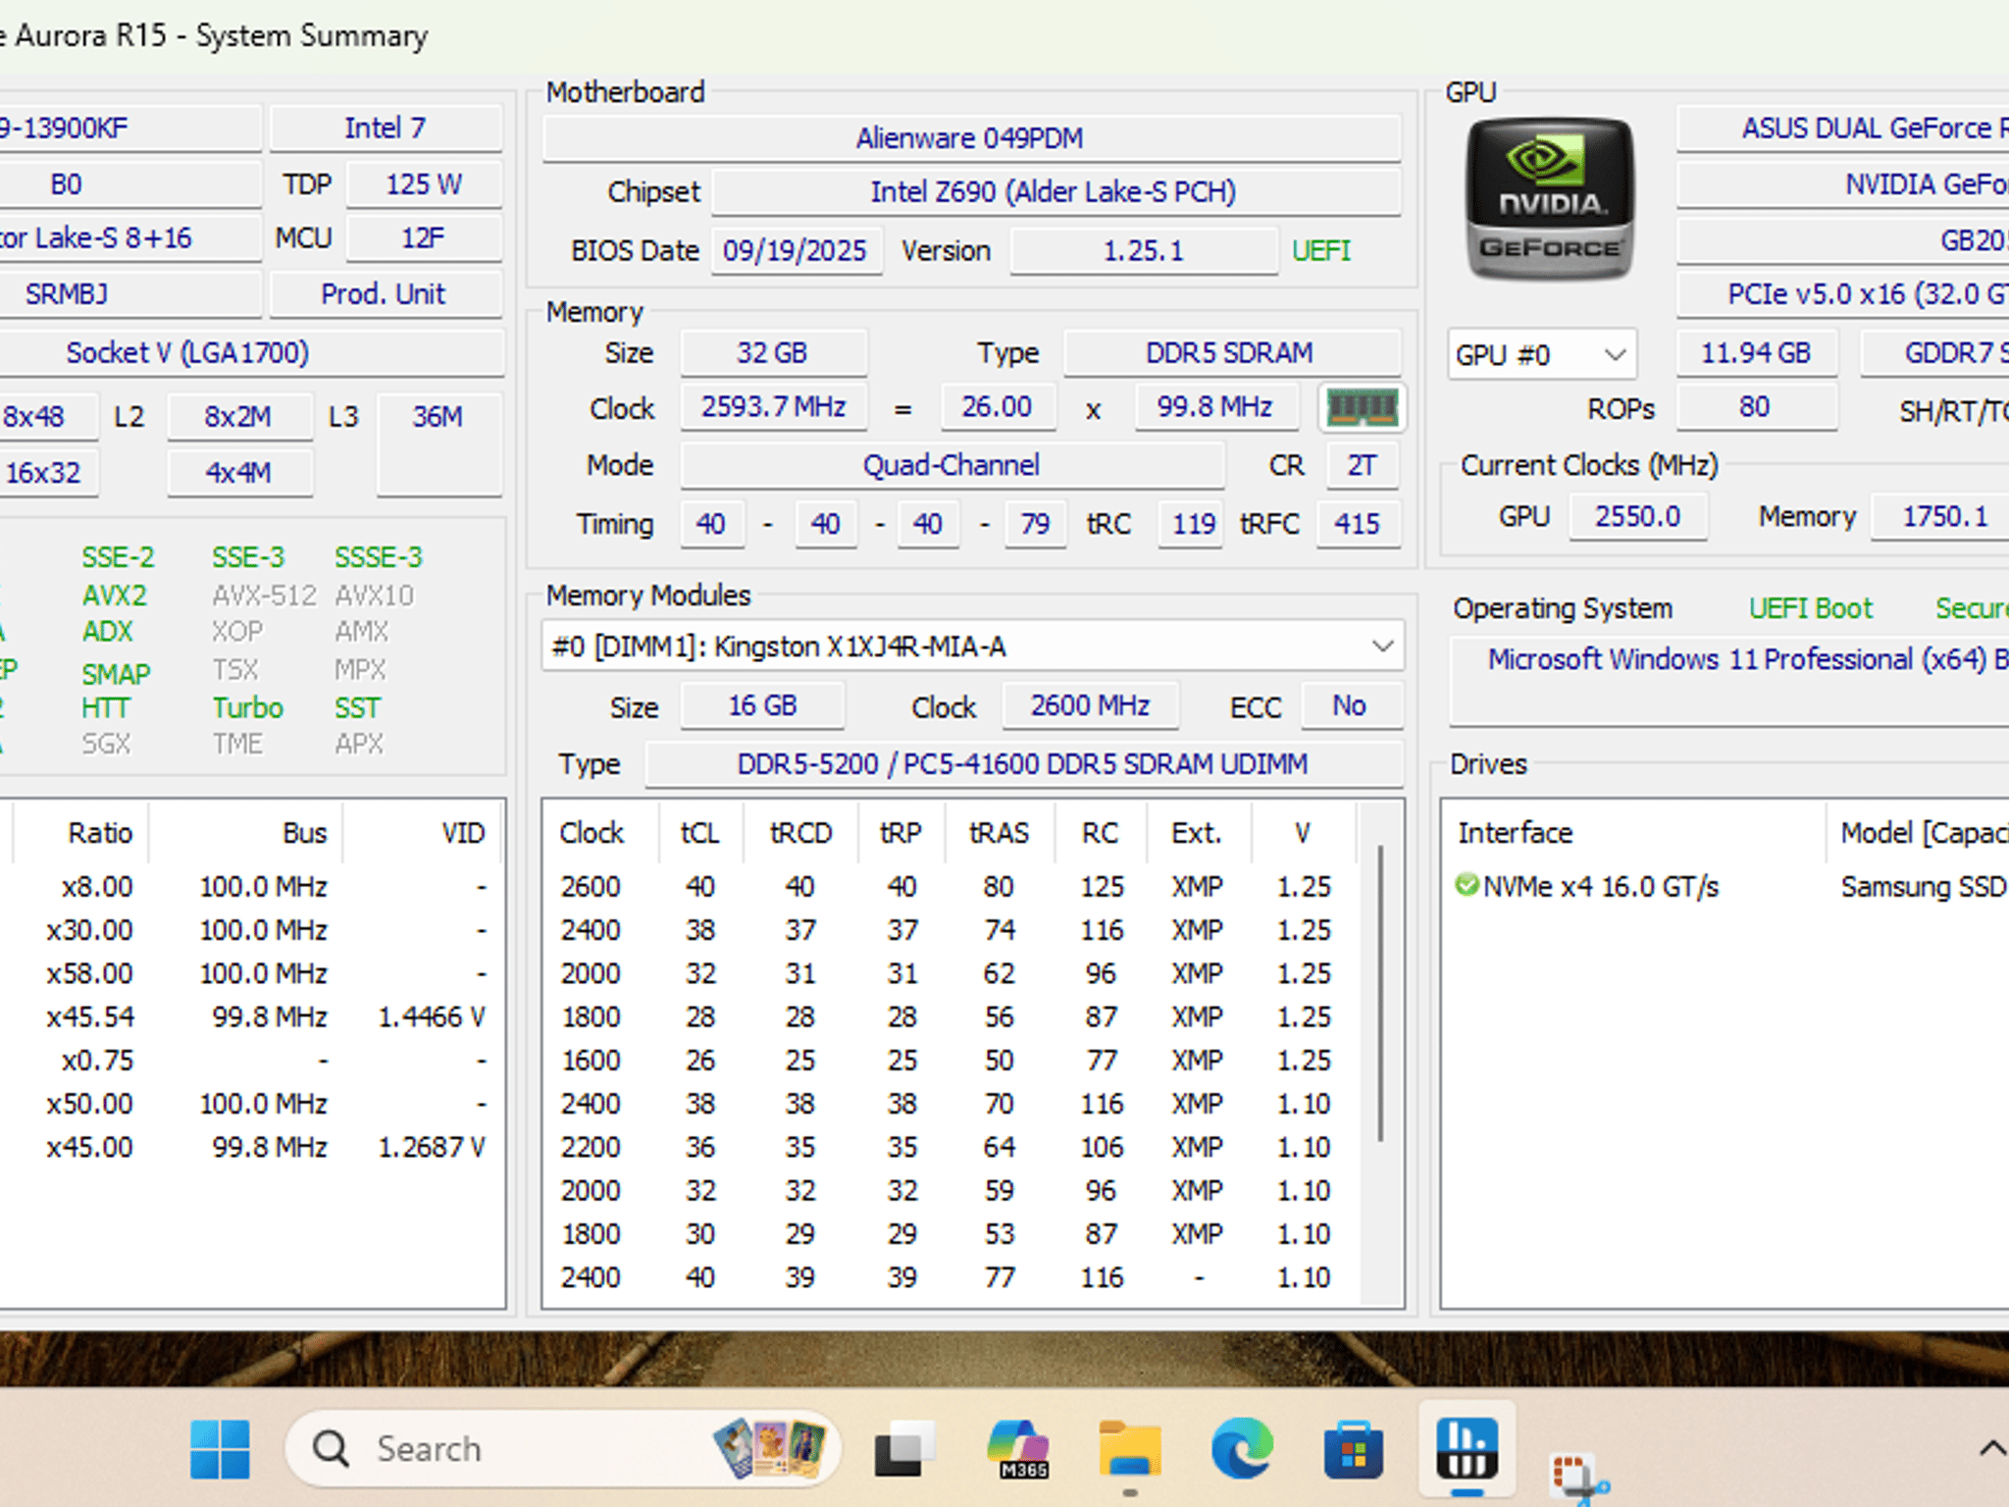Screen dimensions: 2009x1507
Task: Open File Explorer from the taskbar
Action: tap(1130, 1448)
